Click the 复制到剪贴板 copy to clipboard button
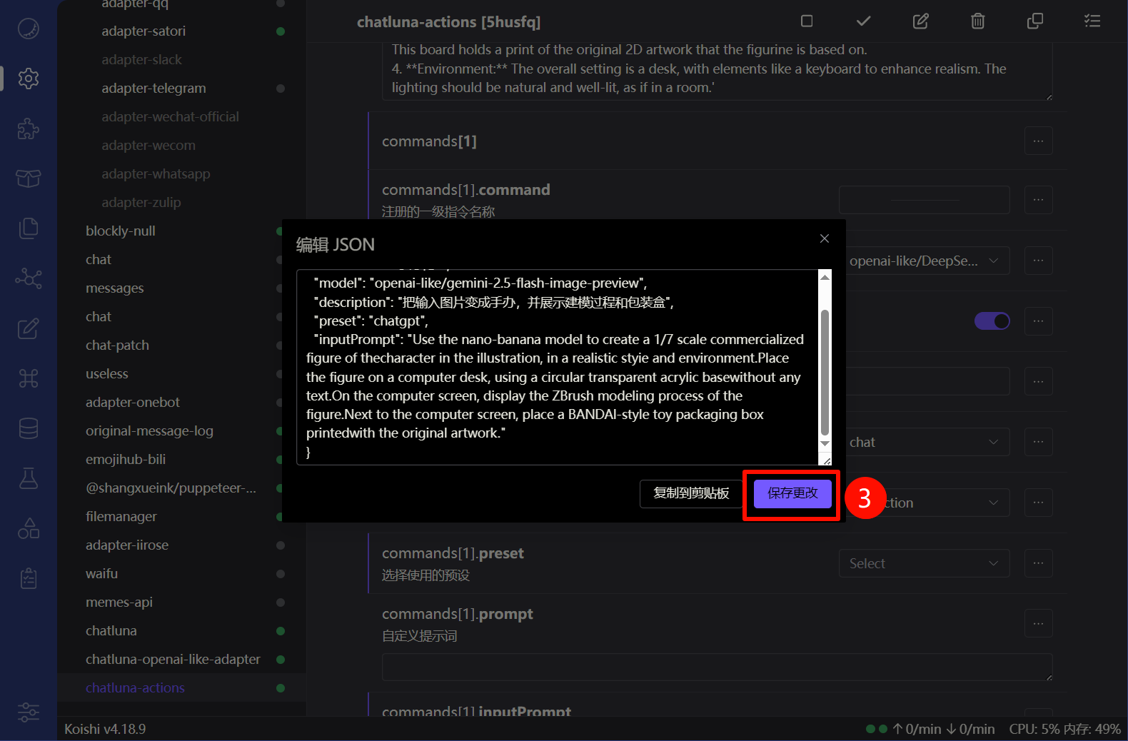The width and height of the screenshot is (1128, 741). coord(691,493)
